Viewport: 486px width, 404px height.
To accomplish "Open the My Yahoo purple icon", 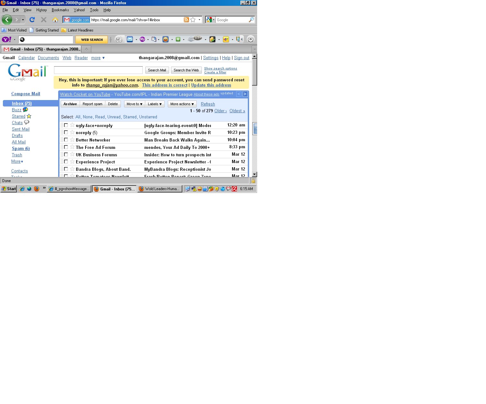I will [142, 39].
